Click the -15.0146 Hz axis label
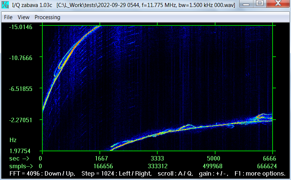291x180 pixels. click(21, 27)
